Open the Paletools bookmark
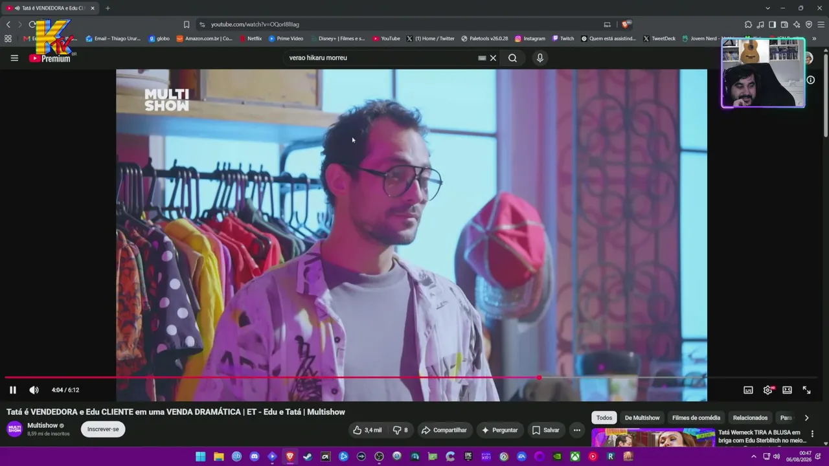This screenshot has height=466, width=829. coord(484,38)
